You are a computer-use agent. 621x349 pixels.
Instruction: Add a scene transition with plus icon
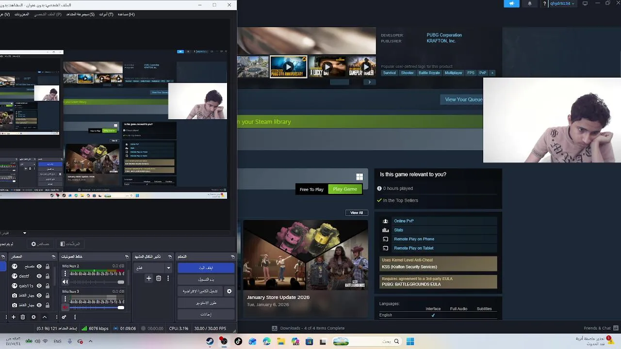pyautogui.click(x=149, y=278)
